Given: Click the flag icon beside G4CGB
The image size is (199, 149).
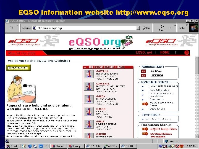Looking at the screenshot, I should click(x=89, y=112).
